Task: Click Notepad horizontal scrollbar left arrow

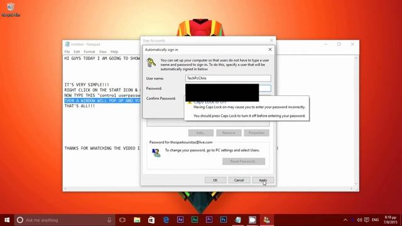Action: point(65,188)
